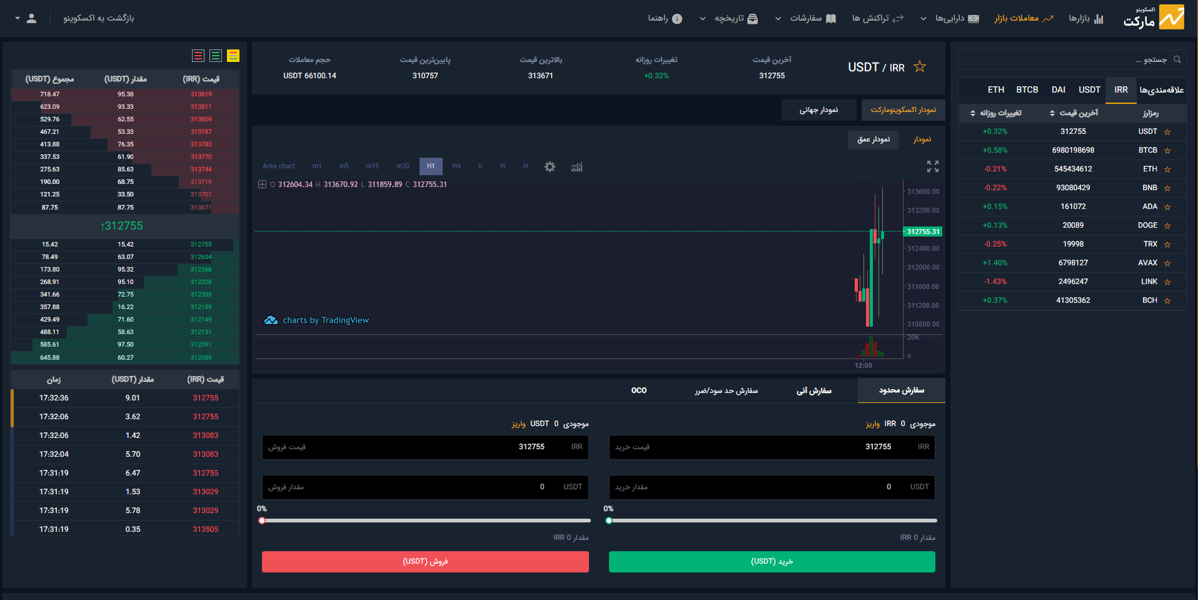Open markets (بازارها) menu

click(1086, 18)
